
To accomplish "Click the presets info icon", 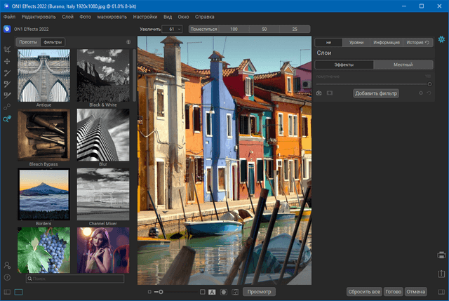I will (128, 42).
